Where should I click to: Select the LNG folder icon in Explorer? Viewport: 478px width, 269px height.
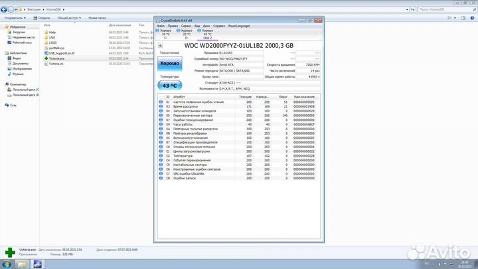pos(46,37)
